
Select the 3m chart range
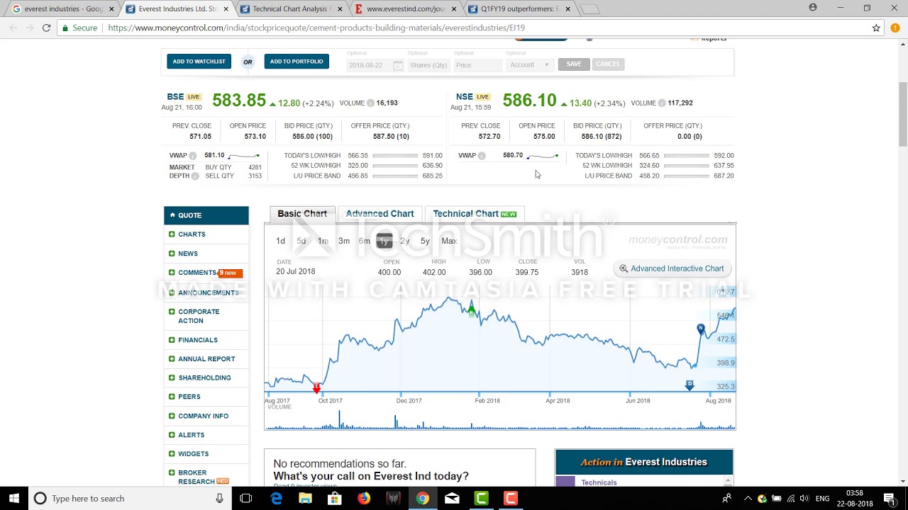tap(344, 241)
